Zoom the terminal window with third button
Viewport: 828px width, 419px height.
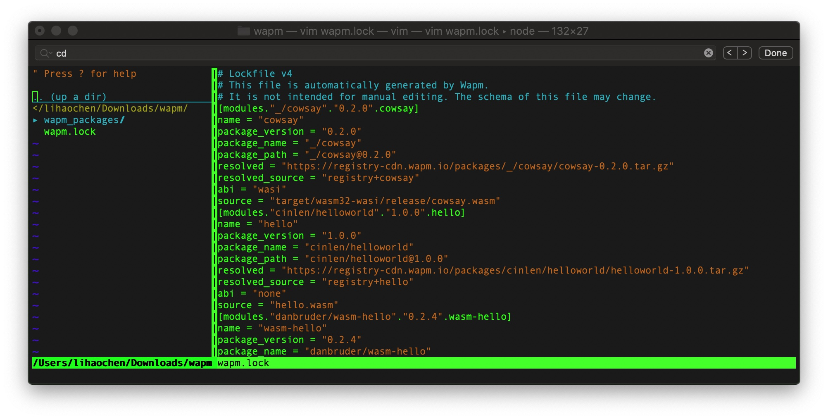coord(73,31)
